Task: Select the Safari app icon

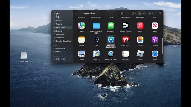Action: 155,53
